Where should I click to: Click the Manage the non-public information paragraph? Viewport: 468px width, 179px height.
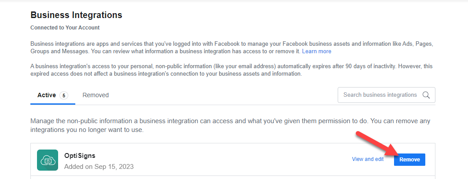coord(230,126)
